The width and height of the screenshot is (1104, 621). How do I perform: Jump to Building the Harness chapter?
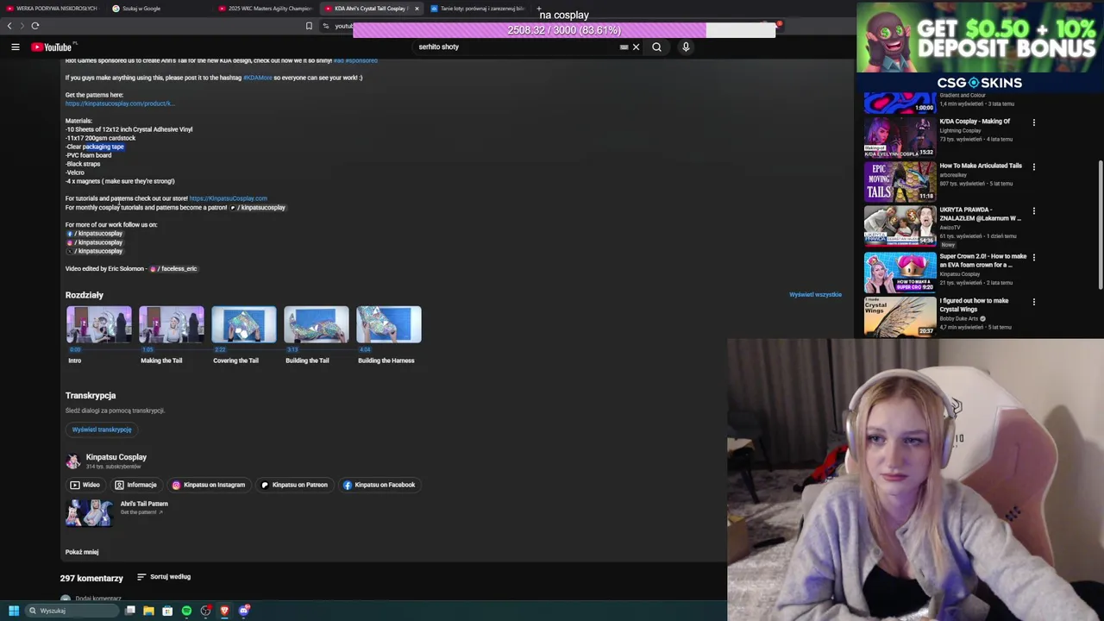389,325
